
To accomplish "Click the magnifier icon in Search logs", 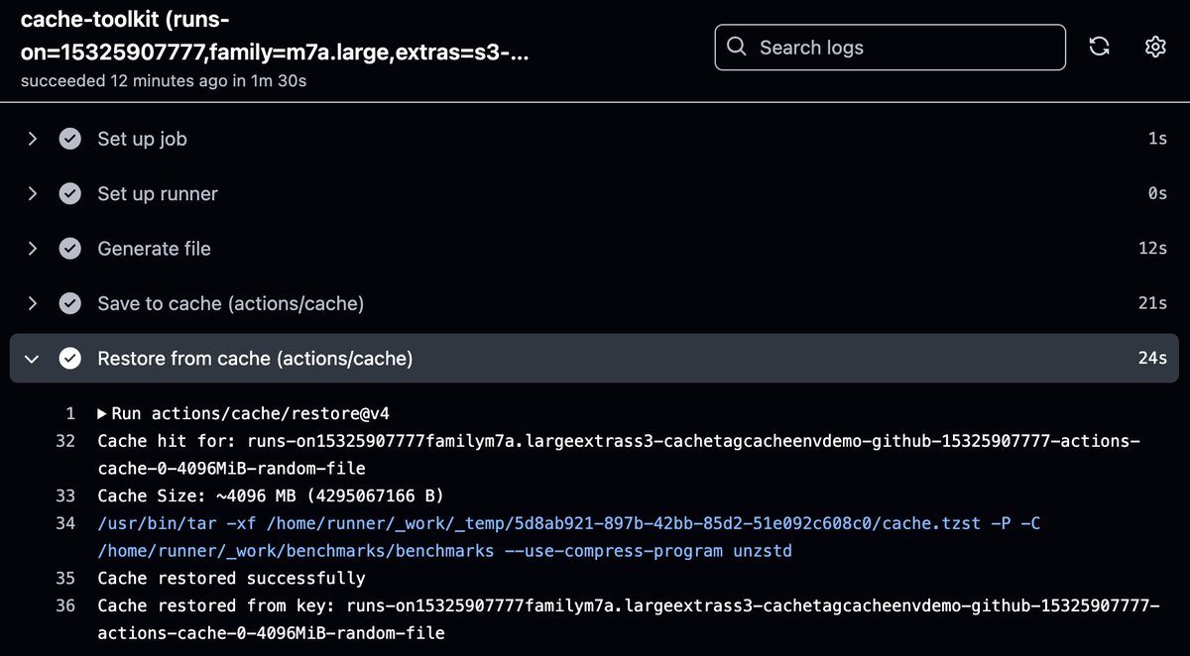I will [x=737, y=47].
